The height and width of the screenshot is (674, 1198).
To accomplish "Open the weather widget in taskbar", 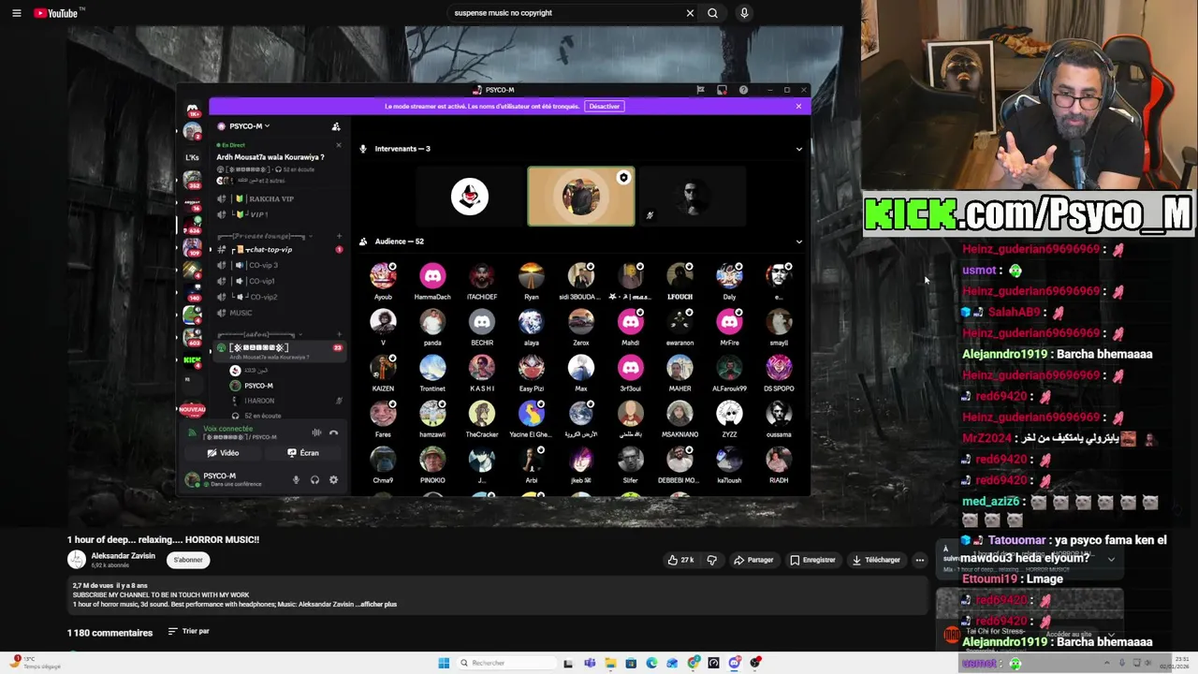I will coord(37,663).
